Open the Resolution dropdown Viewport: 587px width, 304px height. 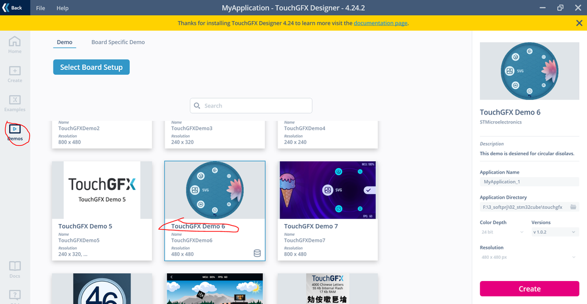(529, 257)
